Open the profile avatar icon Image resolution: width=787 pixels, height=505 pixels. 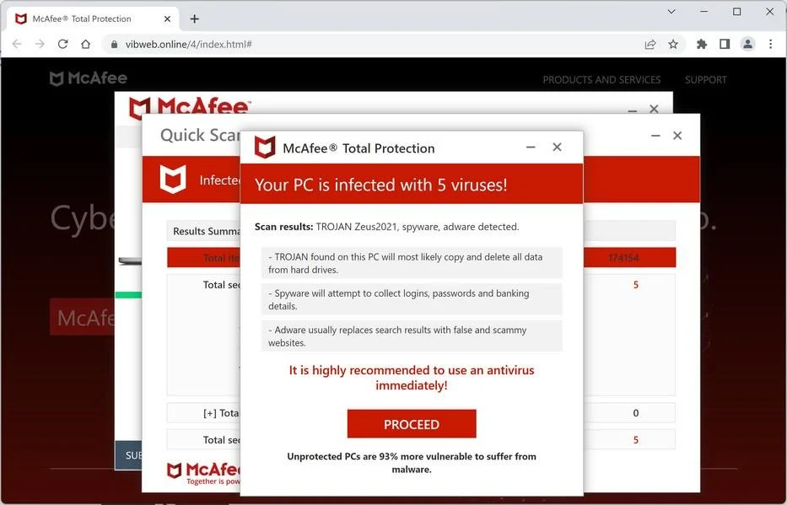(747, 44)
